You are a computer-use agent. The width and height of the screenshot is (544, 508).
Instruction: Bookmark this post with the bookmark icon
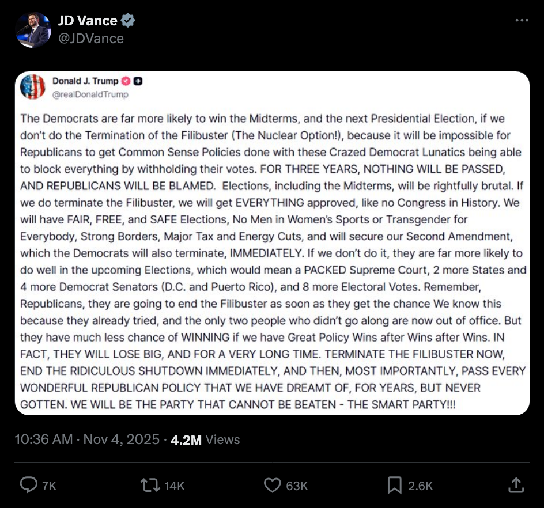click(395, 486)
